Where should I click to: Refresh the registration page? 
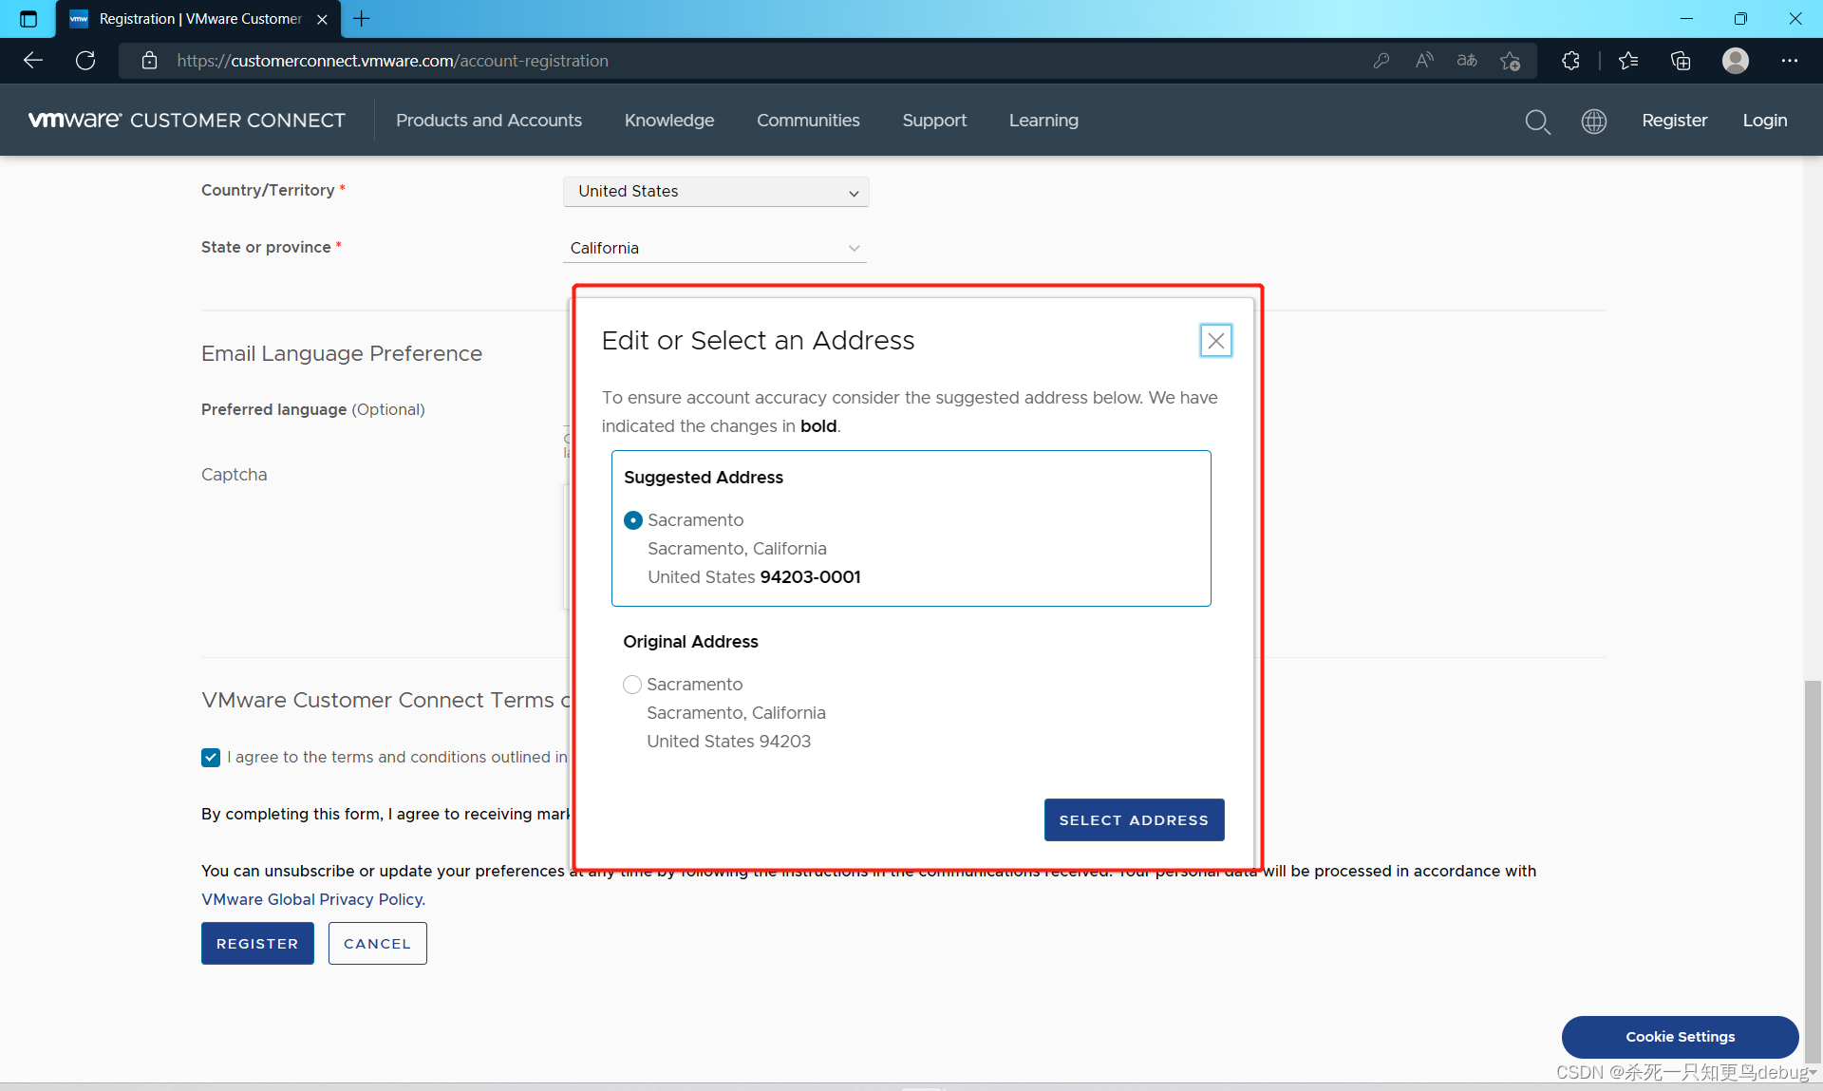[x=85, y=61]
